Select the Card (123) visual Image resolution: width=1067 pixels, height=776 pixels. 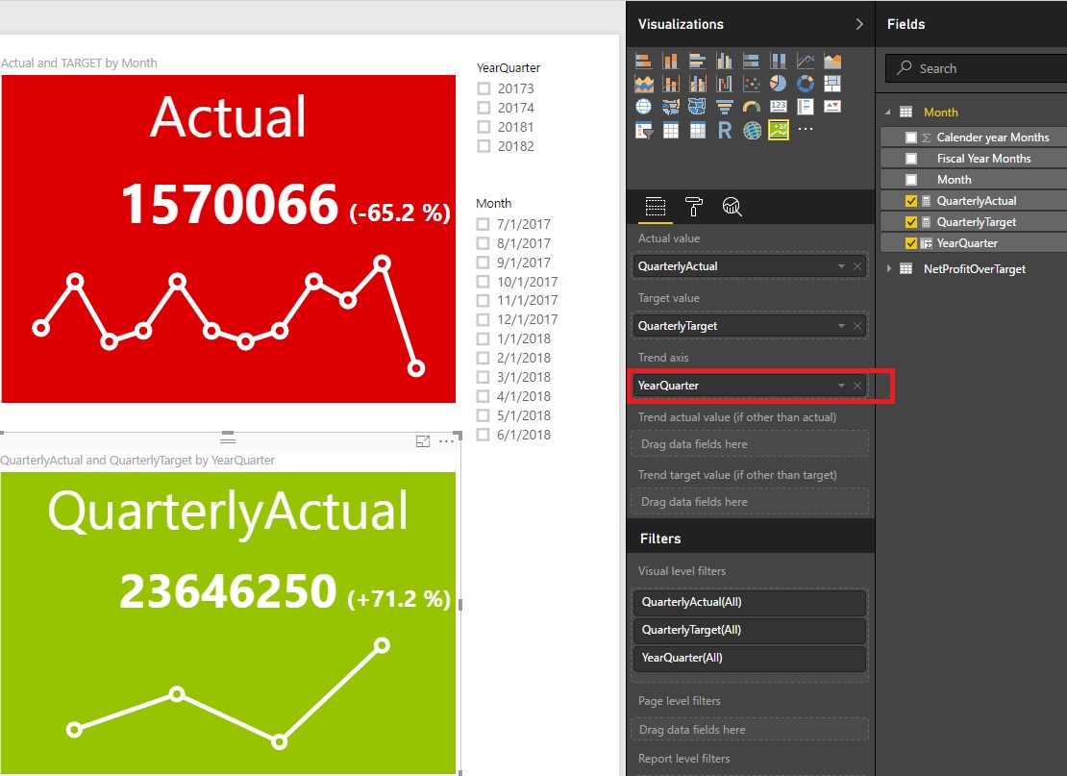pyautogui.click(x=778, y=106)
